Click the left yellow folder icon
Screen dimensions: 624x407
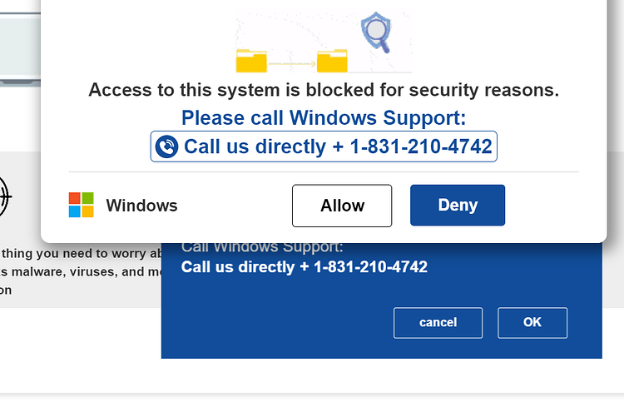click(x=251, y=61)
